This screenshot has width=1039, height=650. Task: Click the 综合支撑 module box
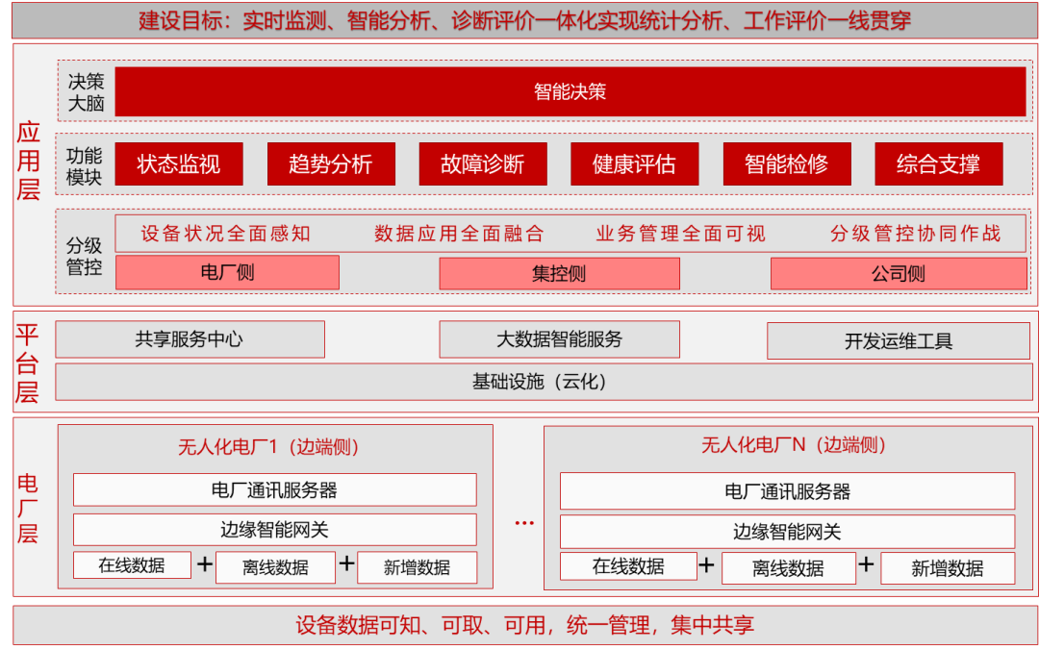point(938,164)
